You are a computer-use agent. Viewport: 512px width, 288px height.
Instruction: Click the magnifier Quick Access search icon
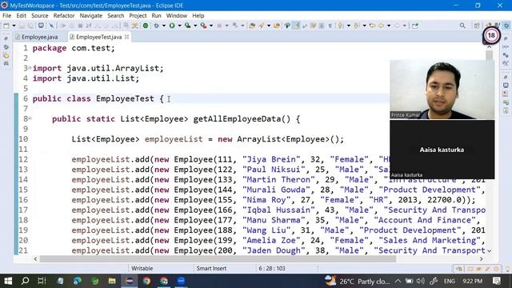pos(462,26)
